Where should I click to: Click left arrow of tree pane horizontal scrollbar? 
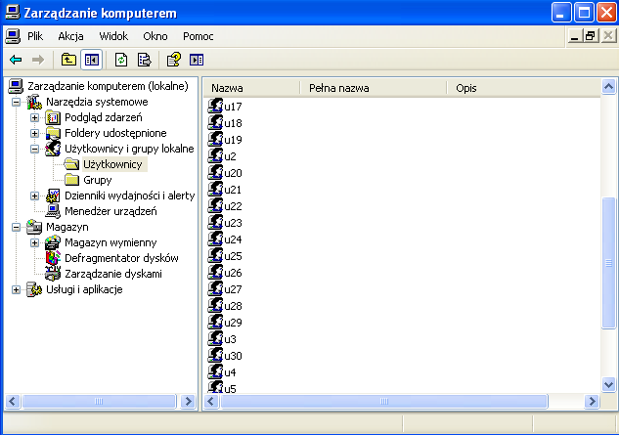coord(13,402)
